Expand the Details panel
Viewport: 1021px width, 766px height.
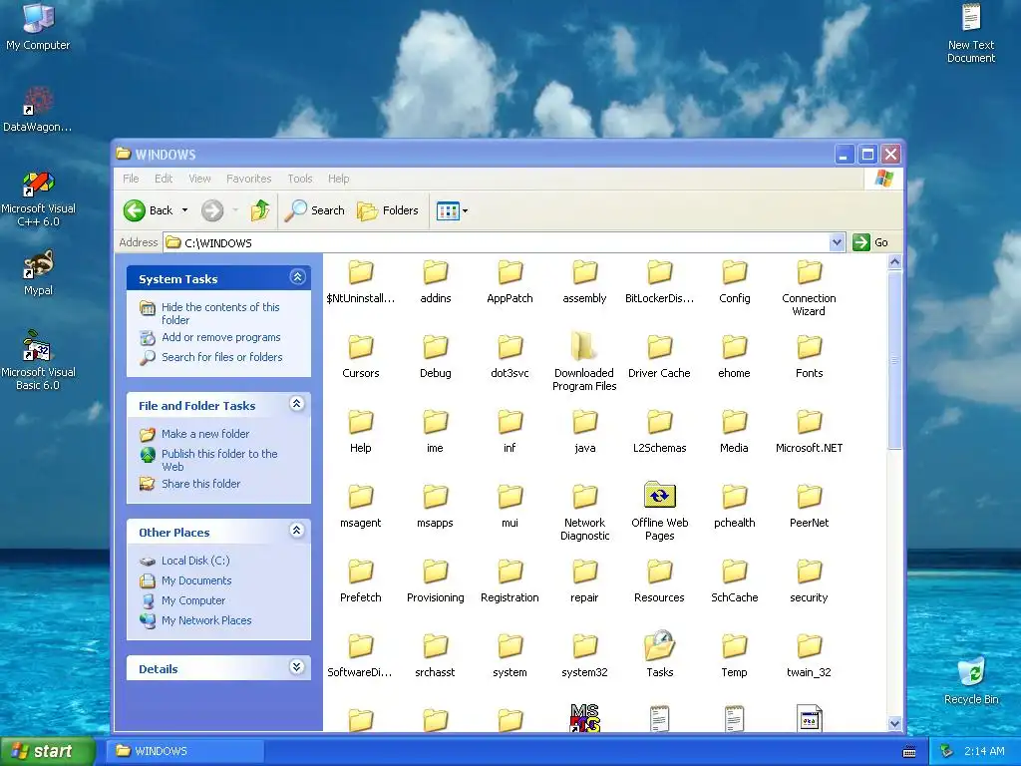pyautogui.click(x=297, y=667)
